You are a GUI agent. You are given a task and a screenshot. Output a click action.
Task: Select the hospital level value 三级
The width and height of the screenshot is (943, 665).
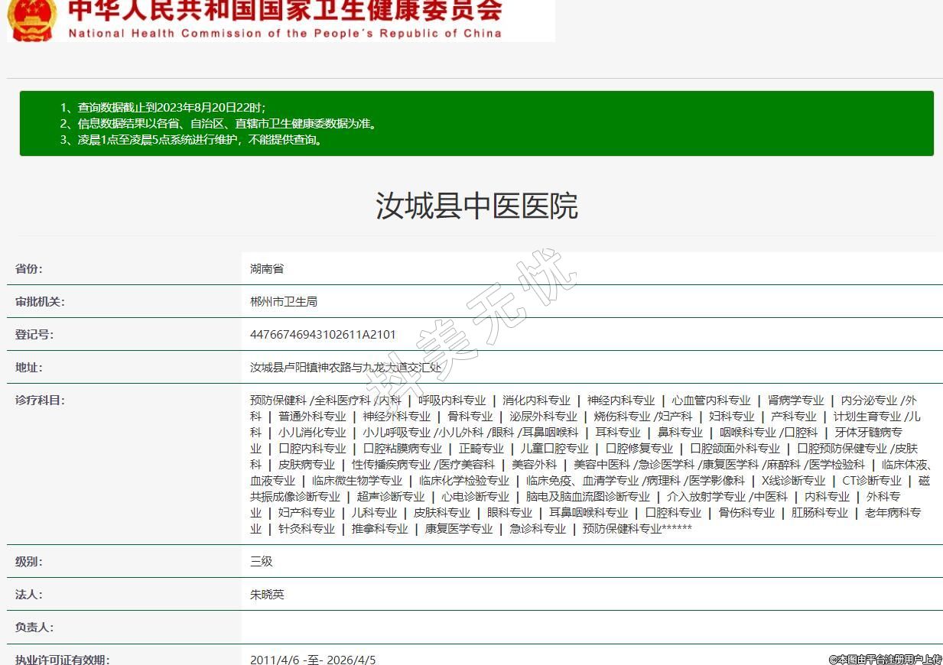click(261, 562)
